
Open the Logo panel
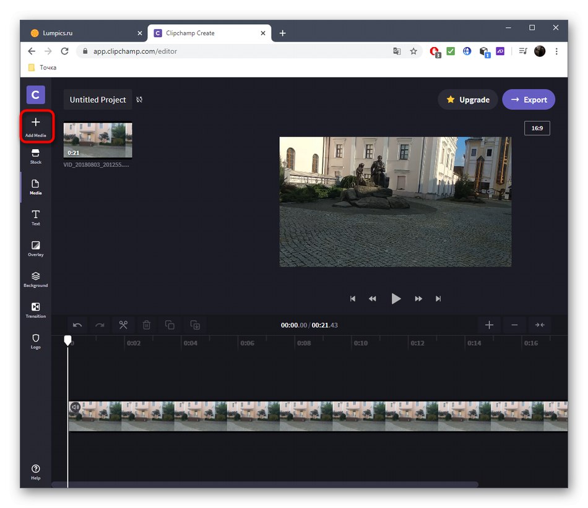36,341
